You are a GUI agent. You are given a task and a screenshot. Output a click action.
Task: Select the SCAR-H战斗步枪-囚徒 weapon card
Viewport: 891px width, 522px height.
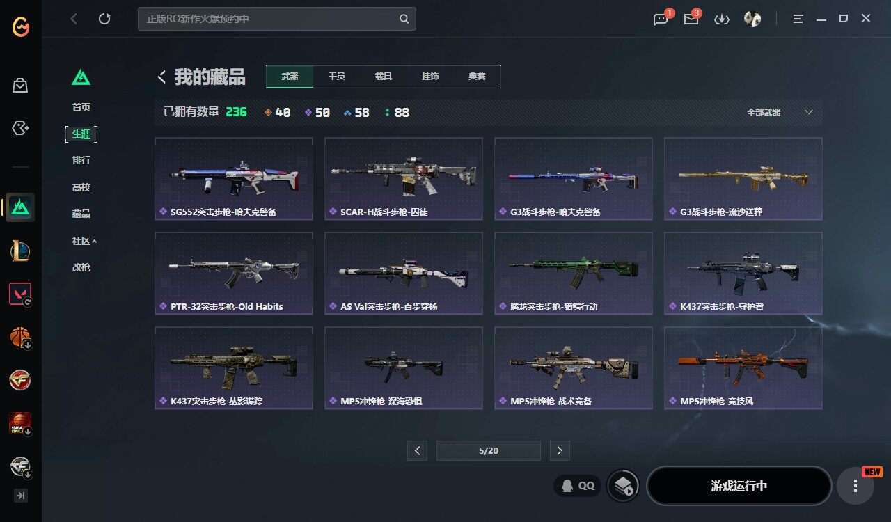click(404, 178)
